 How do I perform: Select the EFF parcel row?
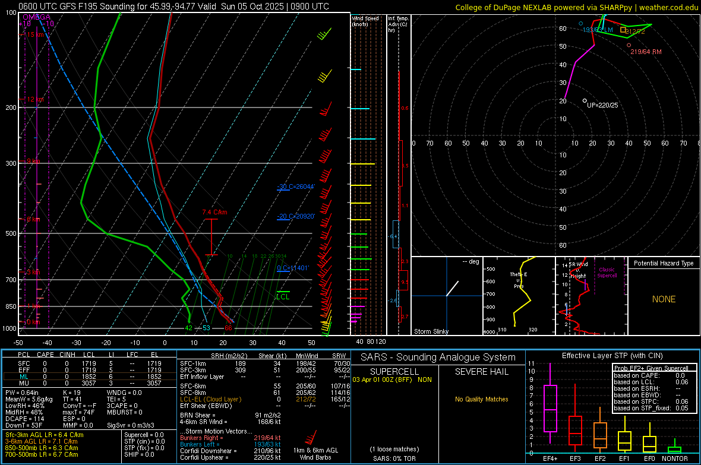[x=90, y=370]
